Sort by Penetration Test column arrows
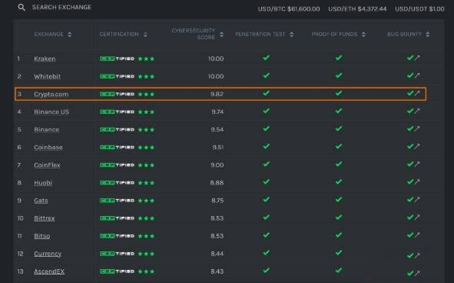Viewport: 454px width, 283px height. 292,34
